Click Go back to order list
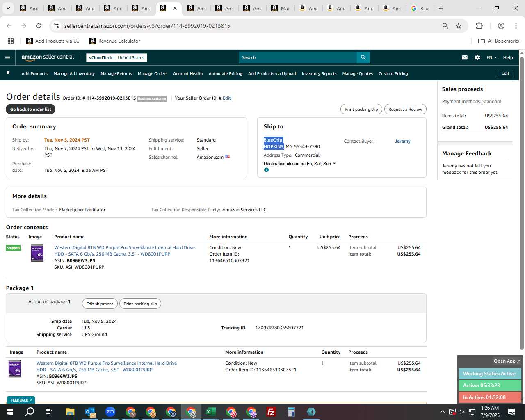 31,109
